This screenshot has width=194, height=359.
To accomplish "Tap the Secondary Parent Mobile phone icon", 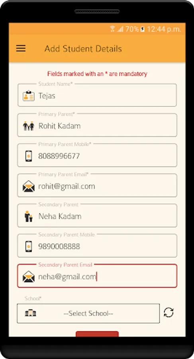I will (29, 247).
